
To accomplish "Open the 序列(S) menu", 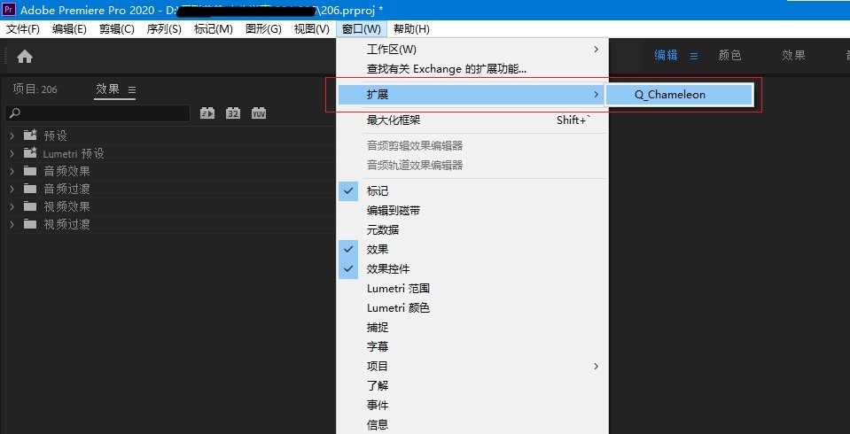I will click(164, 29).
